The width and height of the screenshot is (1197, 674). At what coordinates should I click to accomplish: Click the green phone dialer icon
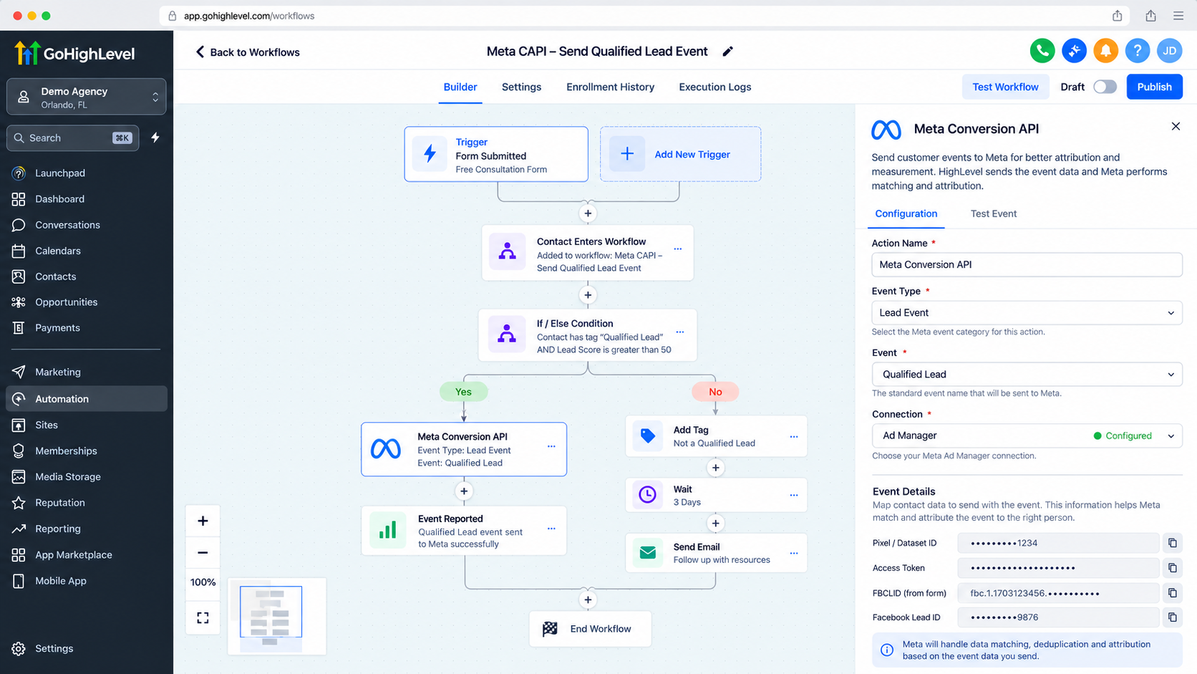pyautogui.click(x=1042, y=51)
